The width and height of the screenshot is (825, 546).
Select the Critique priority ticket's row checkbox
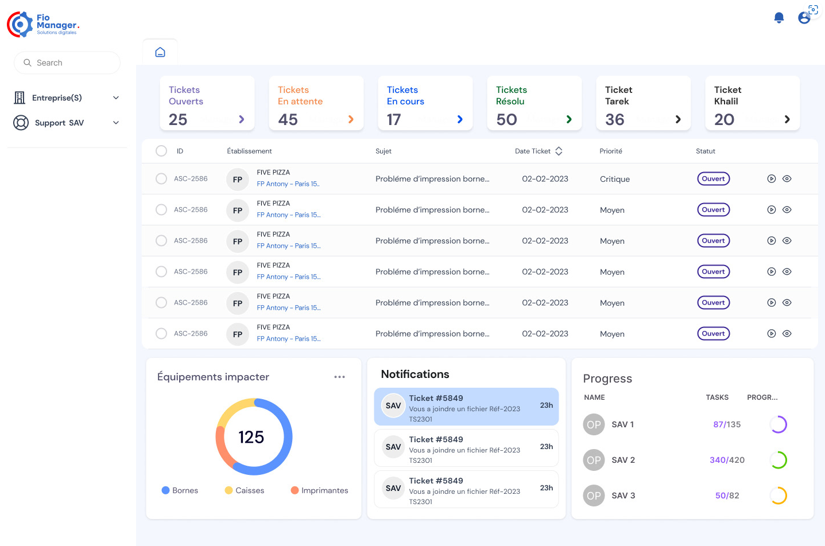pos(161,179)
